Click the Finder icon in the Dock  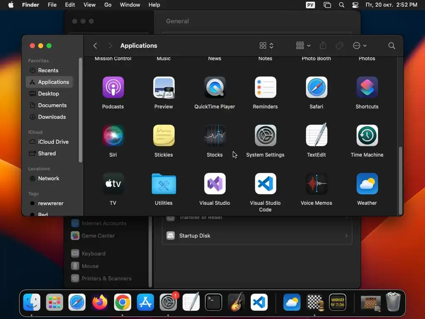click(x=32, y=302)
